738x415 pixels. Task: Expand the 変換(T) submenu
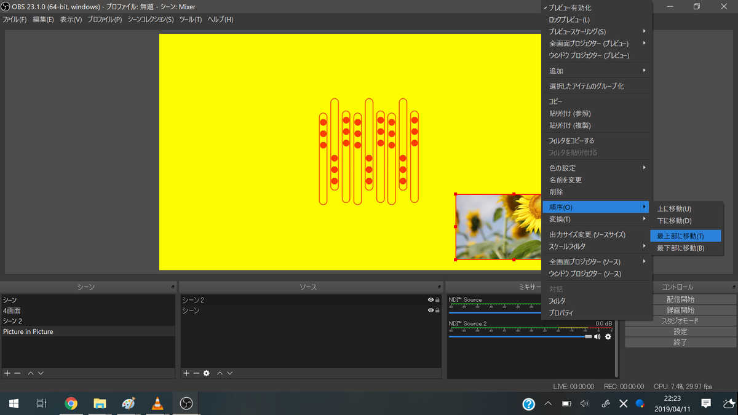597,219
